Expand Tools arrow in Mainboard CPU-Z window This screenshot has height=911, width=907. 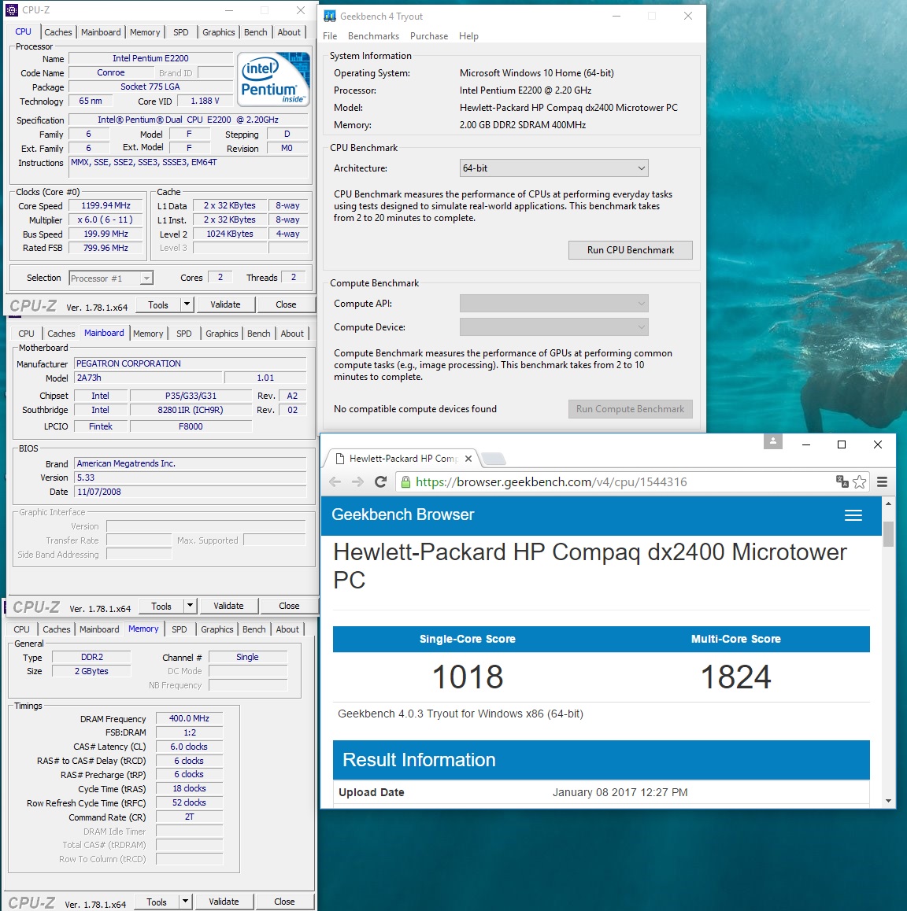click(190, 606)
